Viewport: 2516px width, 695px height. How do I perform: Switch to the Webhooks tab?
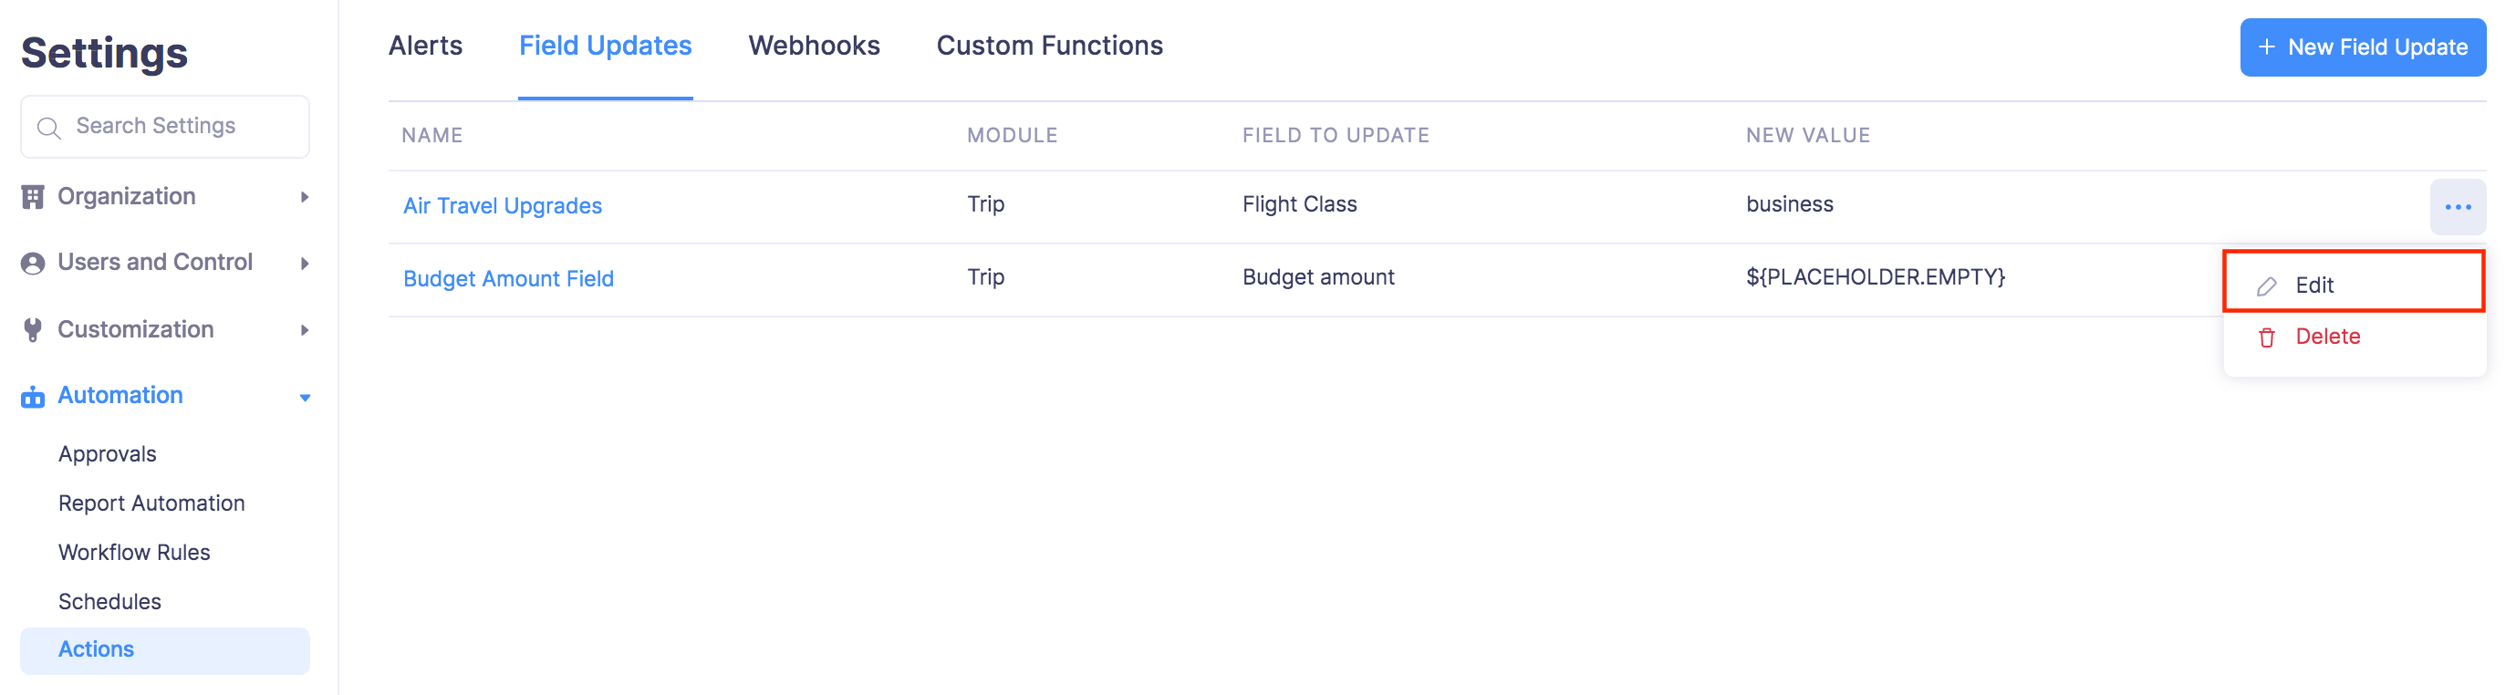[814, 45]
